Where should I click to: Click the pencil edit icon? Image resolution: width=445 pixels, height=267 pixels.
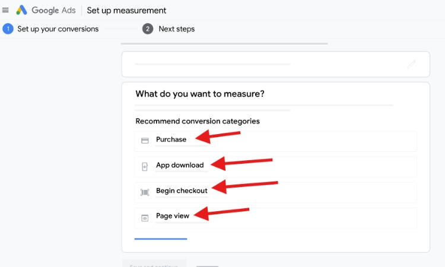[411, 64]
